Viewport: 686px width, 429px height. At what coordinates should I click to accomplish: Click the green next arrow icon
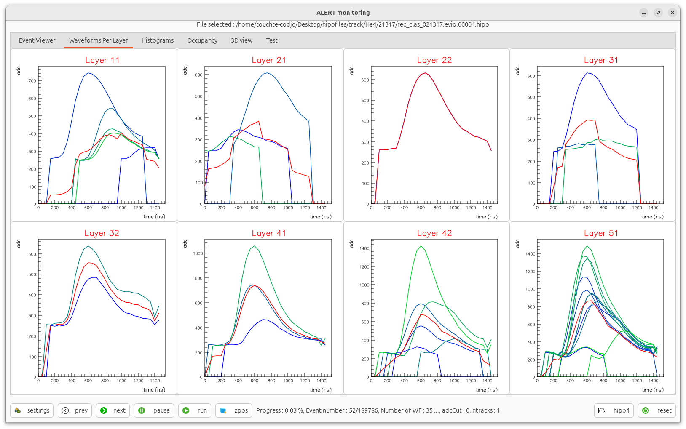pyautogui.click(x=104, y=410)
